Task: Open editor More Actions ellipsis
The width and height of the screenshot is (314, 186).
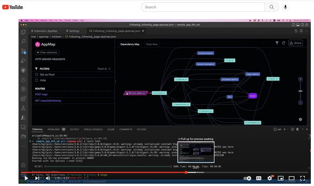Action: [x=306, y=31]
